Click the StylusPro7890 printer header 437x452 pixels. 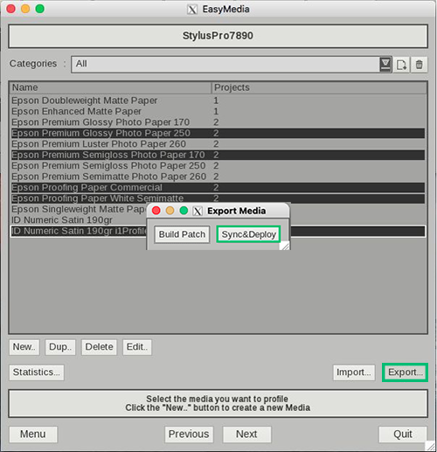(x=218, y=36)
